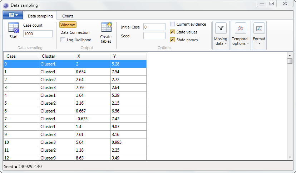Expand the Format dropdown arrow
296x173 pixels.
click(x=259, y=44)
